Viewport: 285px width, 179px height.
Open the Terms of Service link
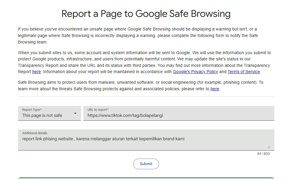point(244,72)
